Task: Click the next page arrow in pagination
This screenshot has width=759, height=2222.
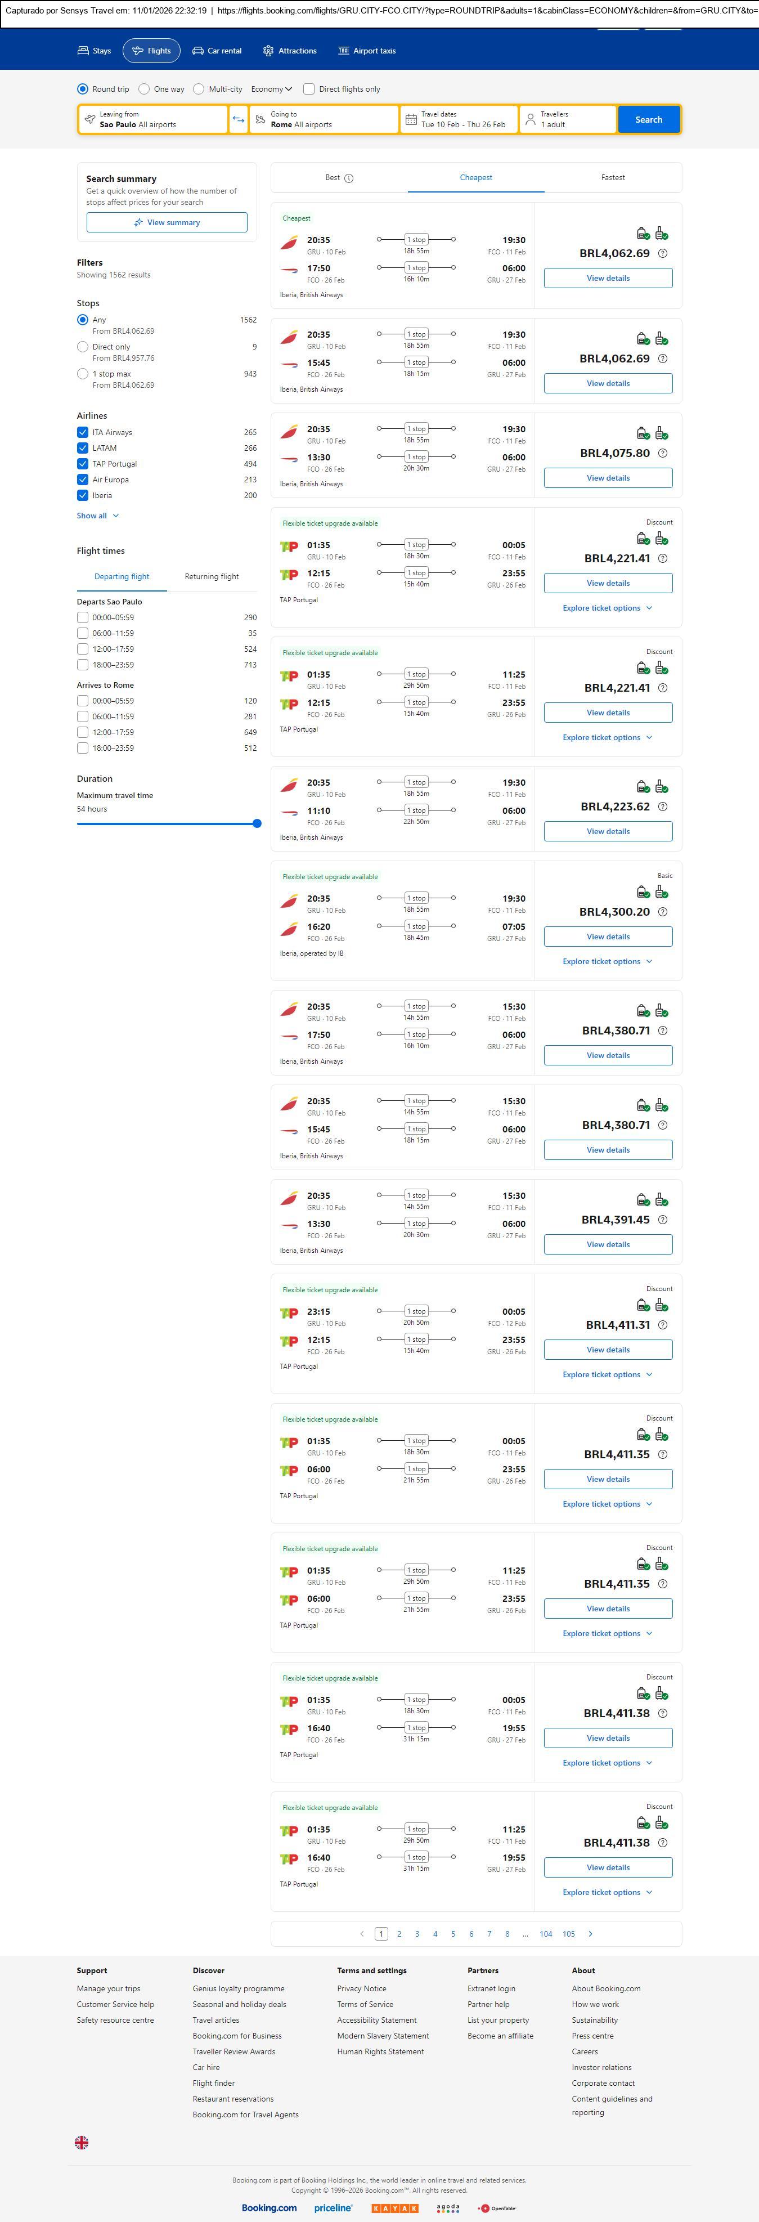Action: tap(590, 1933)
